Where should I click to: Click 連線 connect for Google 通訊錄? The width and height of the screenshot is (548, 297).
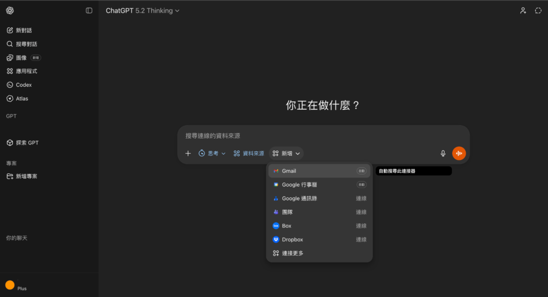coord(361,199)
